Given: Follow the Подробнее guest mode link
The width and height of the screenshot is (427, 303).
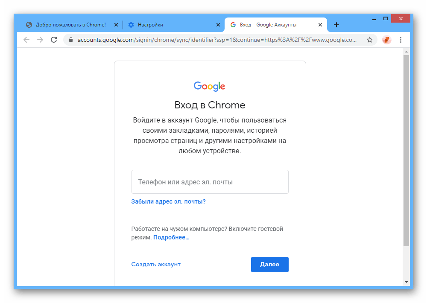Looking at the screenshot, I should [171, 237].
